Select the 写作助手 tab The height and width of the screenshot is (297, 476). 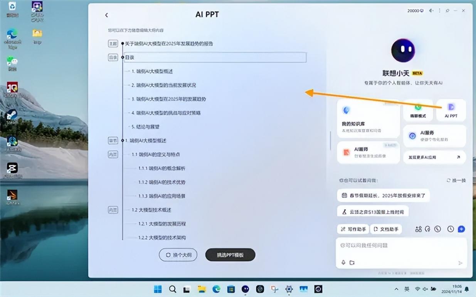(353, 229)
